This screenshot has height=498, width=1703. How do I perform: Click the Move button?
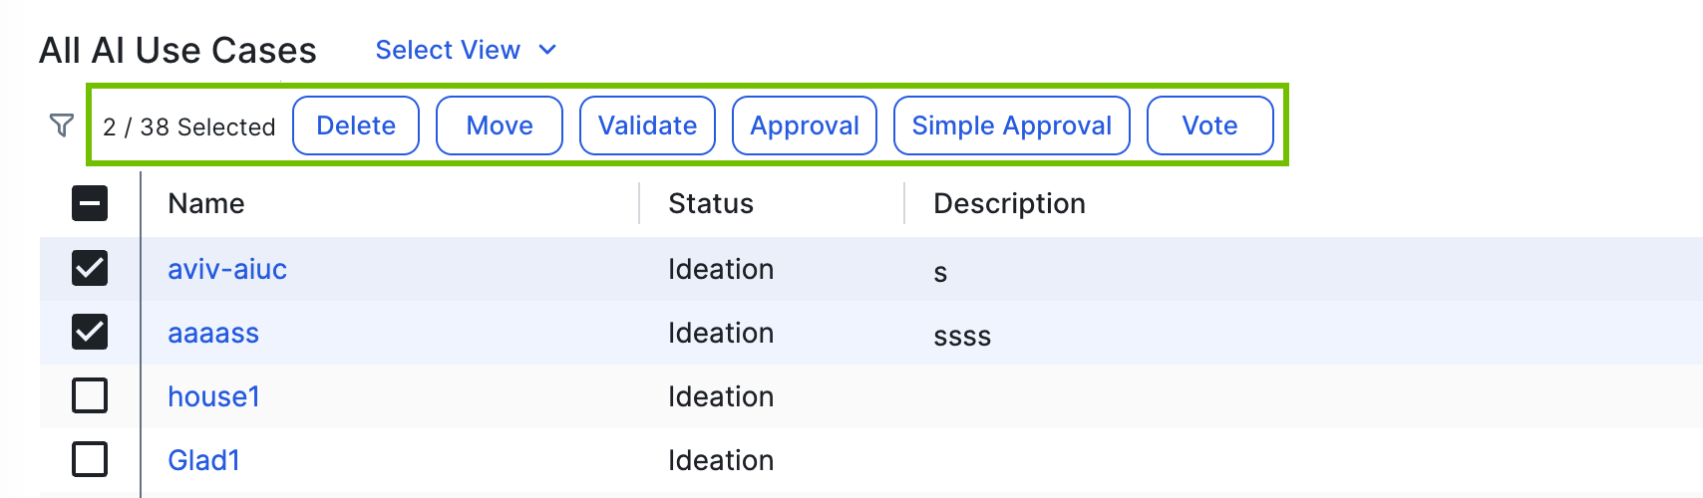[500, 125]
